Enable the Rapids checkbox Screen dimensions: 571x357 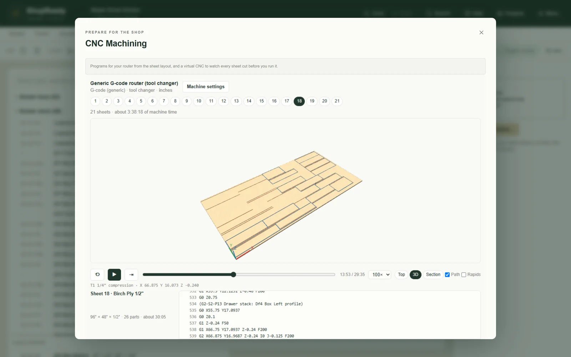click(x=464, y=275)
